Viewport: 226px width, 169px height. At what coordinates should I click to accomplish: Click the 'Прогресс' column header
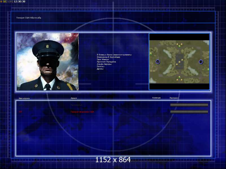(x=174, y=98)
